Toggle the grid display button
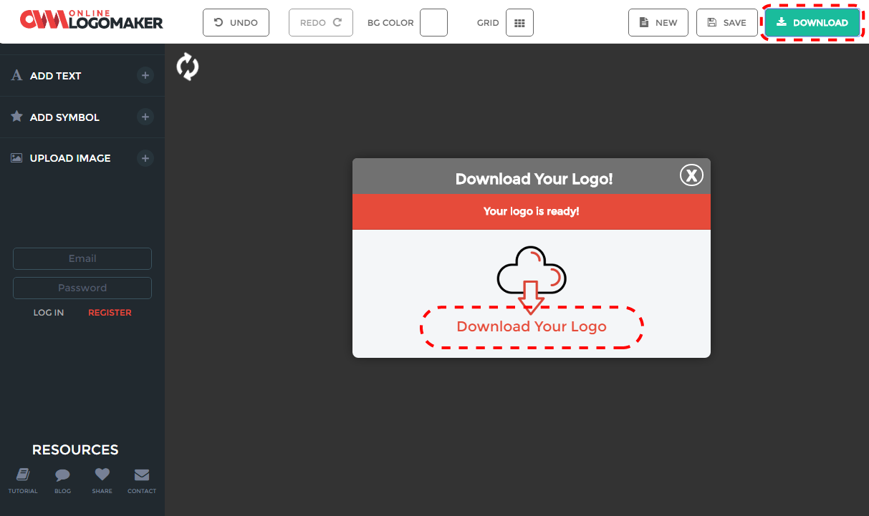The height and width of the screenshot is (516, 869). 519,23
